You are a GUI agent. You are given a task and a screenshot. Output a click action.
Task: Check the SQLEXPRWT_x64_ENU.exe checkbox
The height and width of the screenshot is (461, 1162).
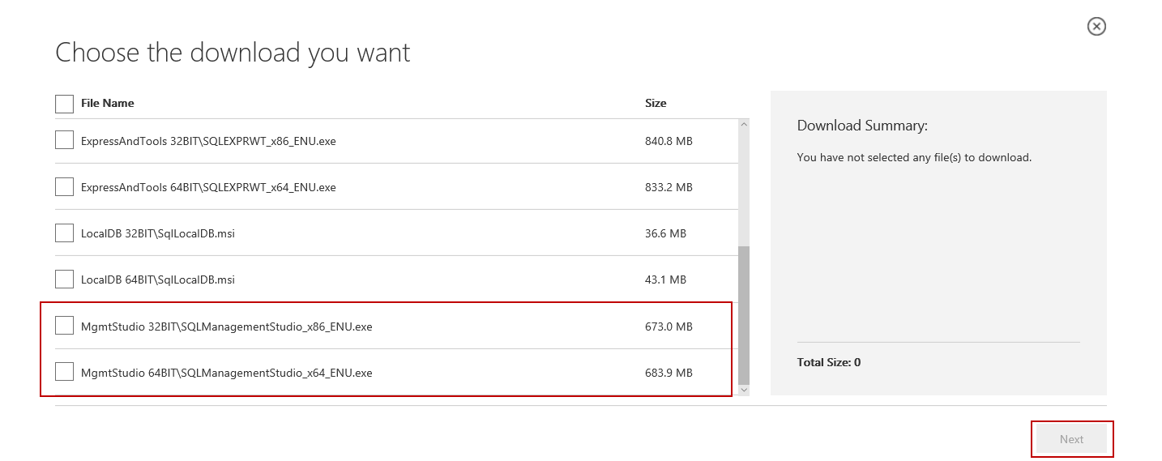click(64, 186)
